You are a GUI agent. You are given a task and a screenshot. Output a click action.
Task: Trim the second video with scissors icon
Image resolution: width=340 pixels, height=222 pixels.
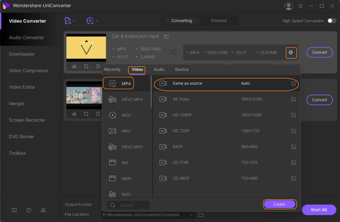[x=74, y=114]
